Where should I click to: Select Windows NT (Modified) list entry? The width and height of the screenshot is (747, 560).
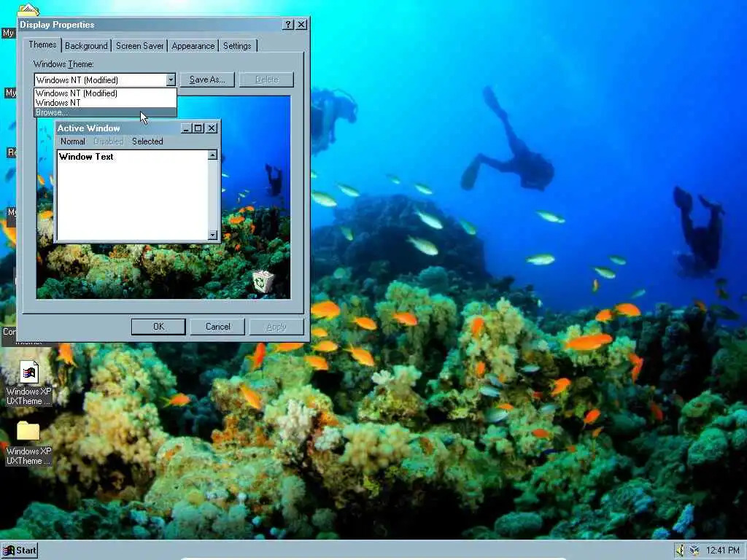coord(105,93)
